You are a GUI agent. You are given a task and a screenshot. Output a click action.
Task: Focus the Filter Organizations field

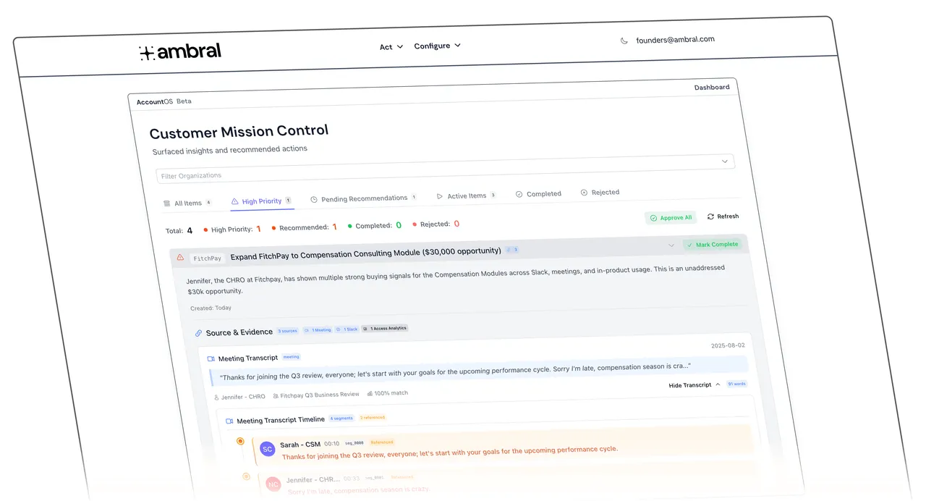click(445, 169)
